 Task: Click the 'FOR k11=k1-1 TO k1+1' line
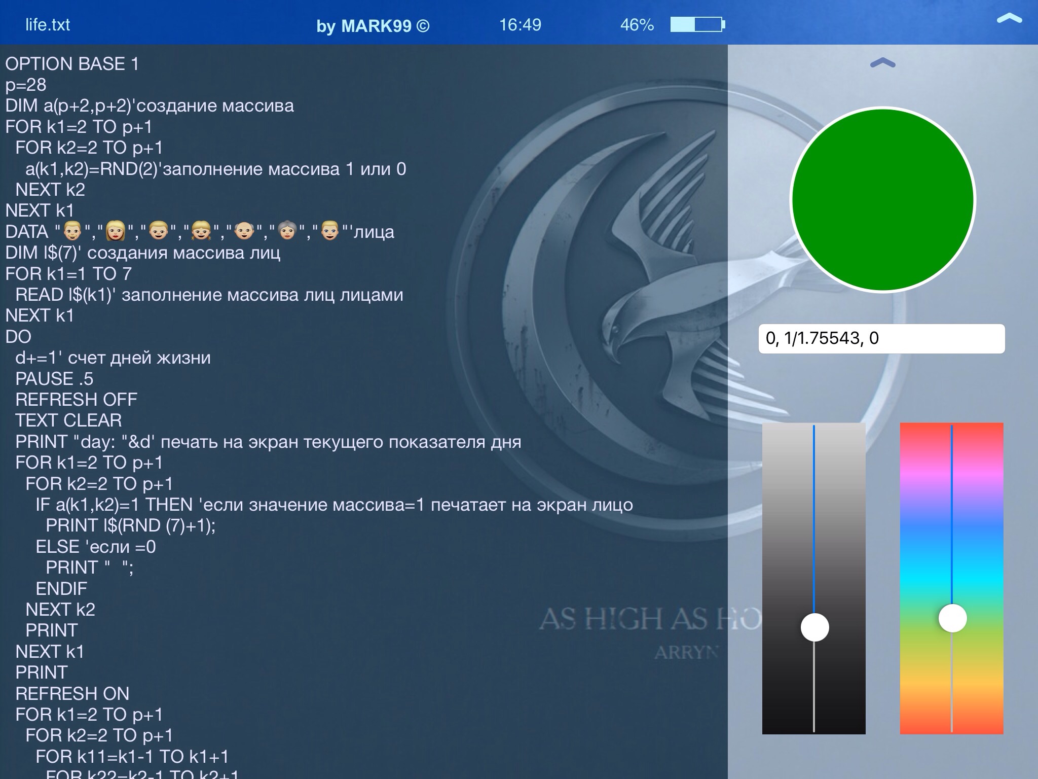click(x=132, y=756)
